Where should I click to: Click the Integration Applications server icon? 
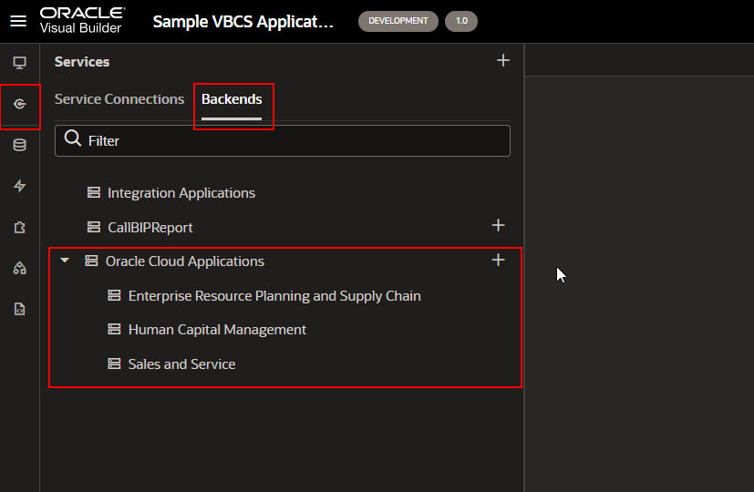94,192
